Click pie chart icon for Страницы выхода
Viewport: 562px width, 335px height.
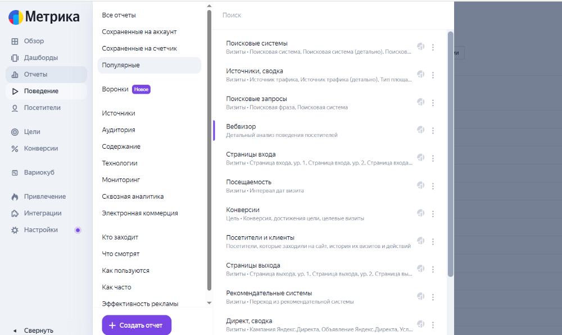point(421,269)
